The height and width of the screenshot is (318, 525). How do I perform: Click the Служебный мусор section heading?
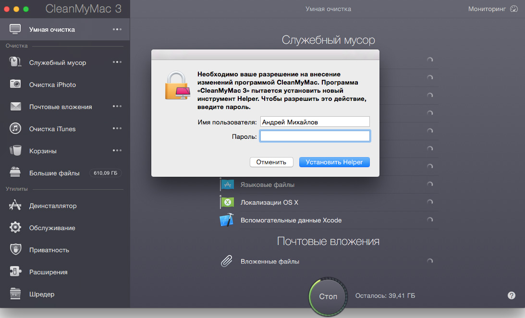pos(328,40)
